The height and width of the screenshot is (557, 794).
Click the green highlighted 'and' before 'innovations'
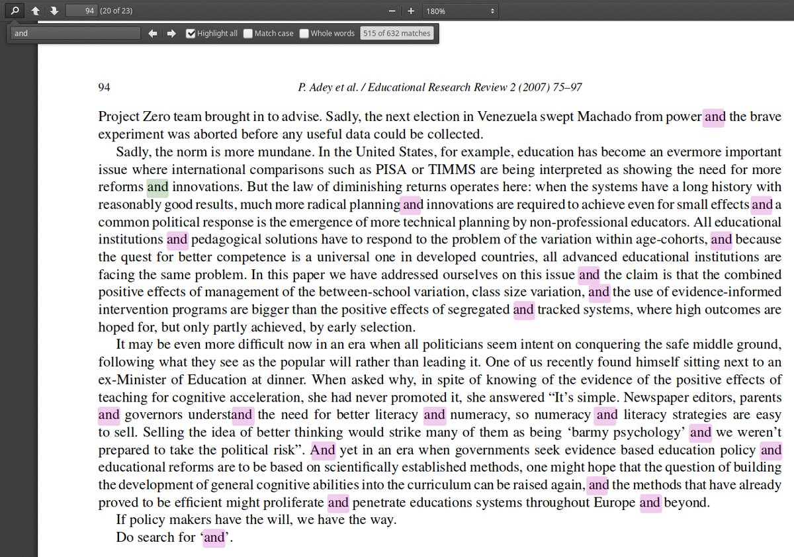(x=157, y=187)
